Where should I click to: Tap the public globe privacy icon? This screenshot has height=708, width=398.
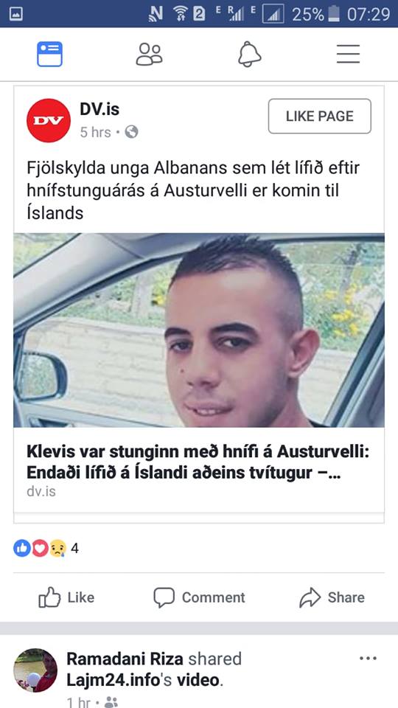(x=131, y=132)
